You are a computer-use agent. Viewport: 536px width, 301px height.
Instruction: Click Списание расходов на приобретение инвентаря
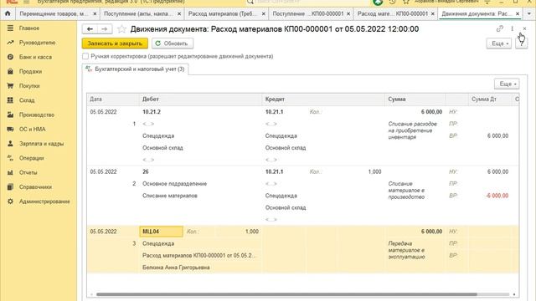[x=412, y=130]
